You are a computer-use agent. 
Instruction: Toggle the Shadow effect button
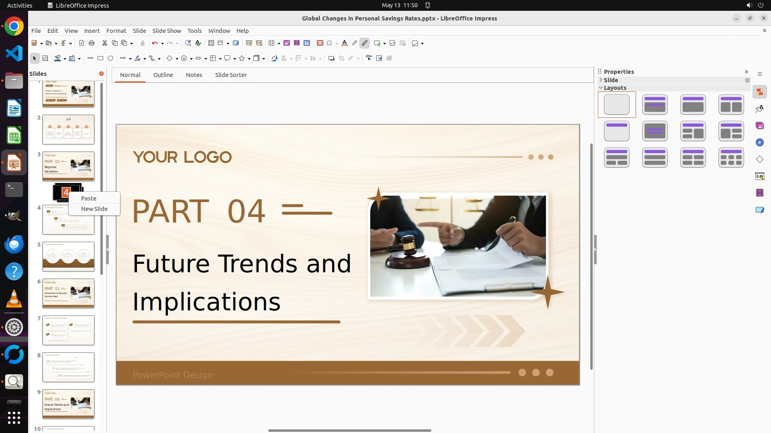pos(331,59)
